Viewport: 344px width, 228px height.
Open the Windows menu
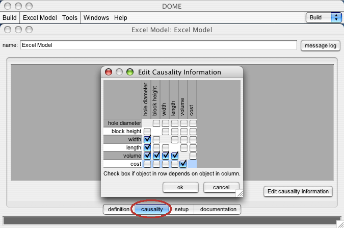pos(96,17)
